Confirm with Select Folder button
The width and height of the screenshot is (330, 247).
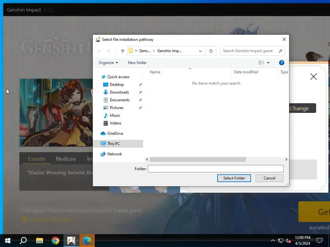click(x=234, y=178)
